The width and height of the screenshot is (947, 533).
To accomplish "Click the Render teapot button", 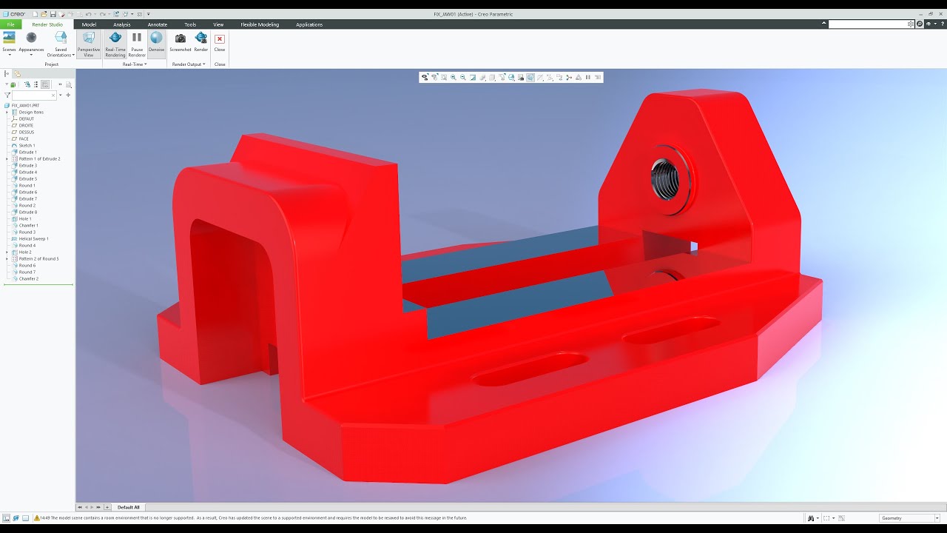I will pos(201,41).
